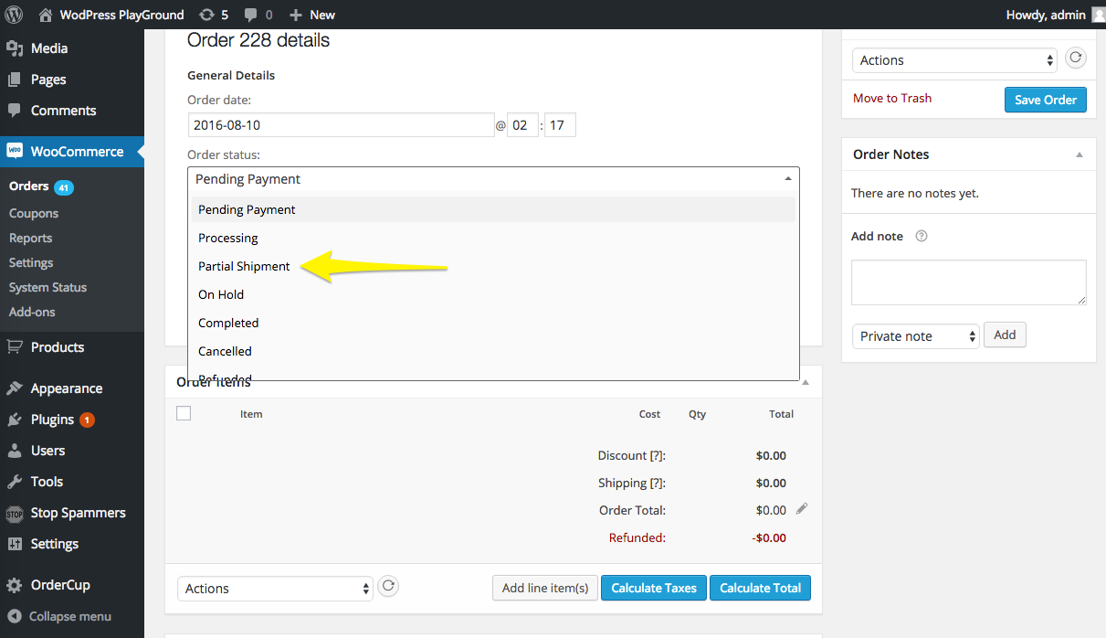This screenshot has width=1106, height=638.
Task: Open the Order status dropdown
Action: click(493, 179)
